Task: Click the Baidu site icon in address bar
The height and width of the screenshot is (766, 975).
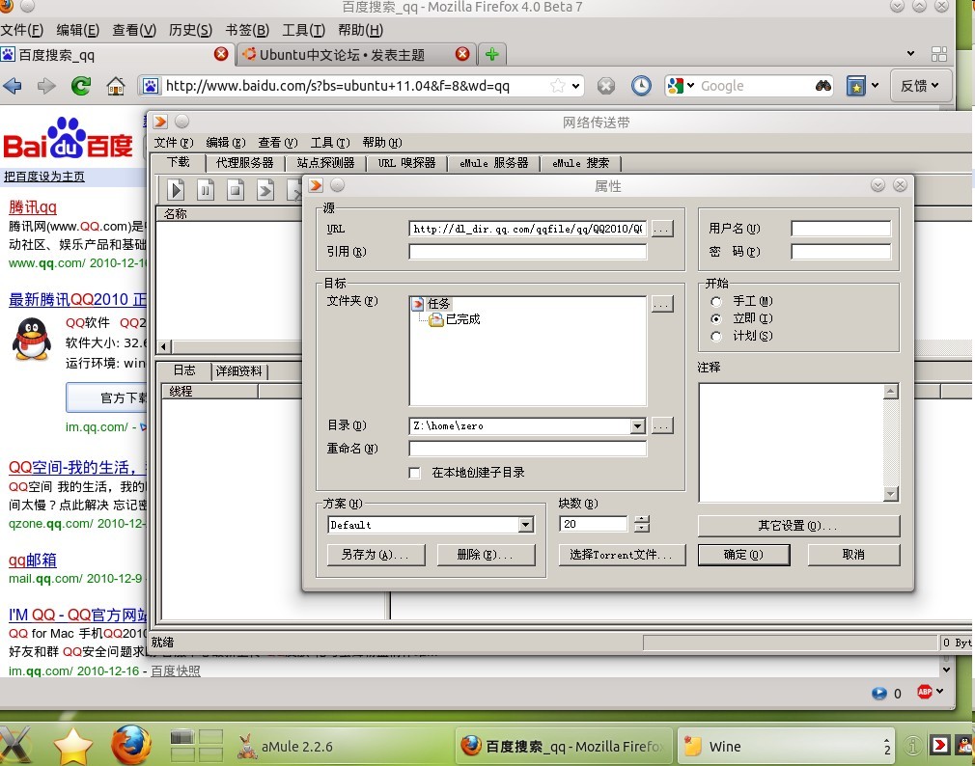Action: 151,86
